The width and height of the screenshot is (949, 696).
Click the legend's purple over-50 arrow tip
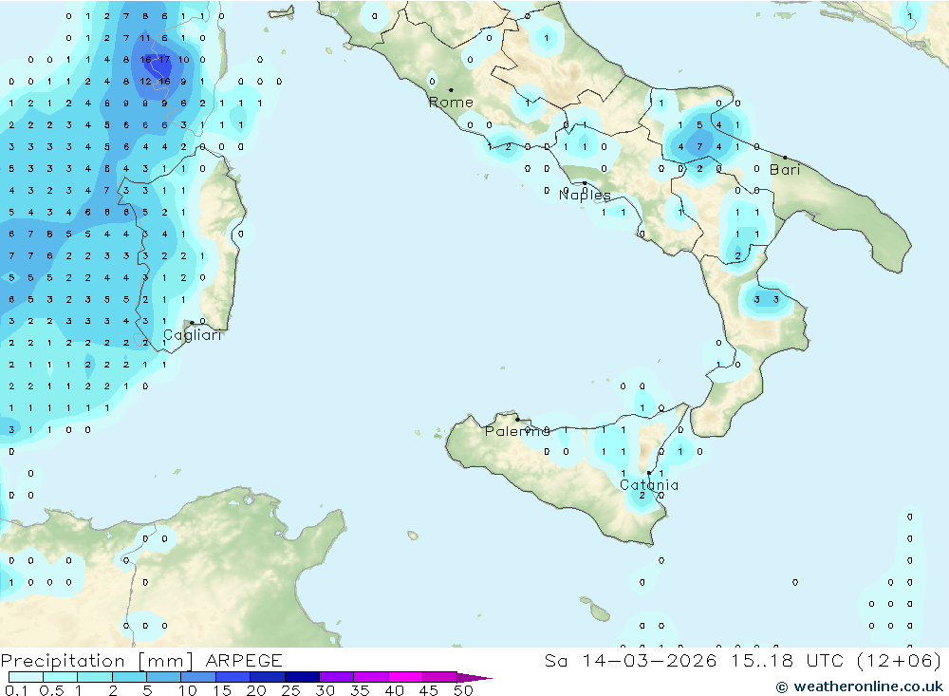[474, 678]
